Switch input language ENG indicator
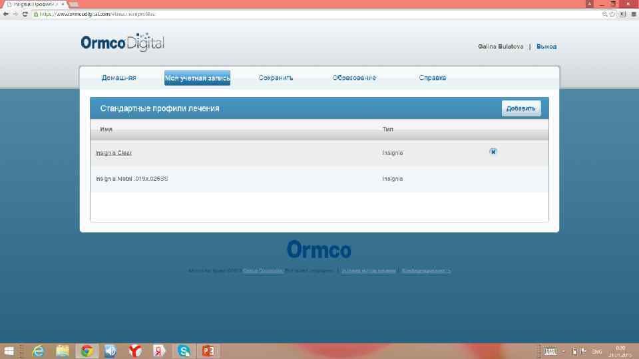 597,352
